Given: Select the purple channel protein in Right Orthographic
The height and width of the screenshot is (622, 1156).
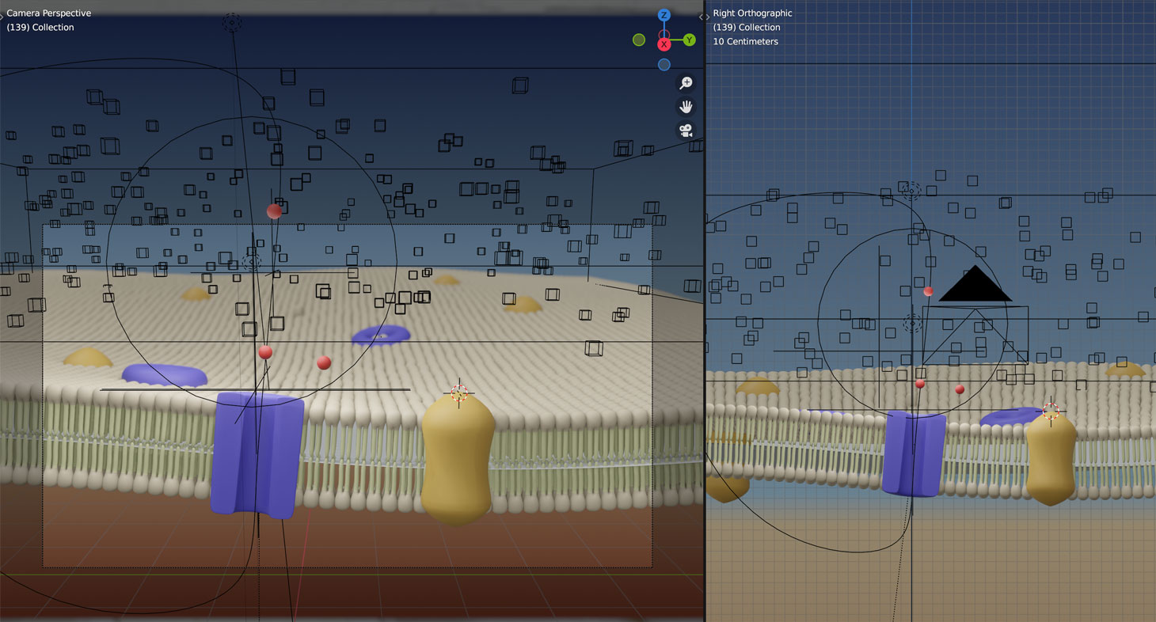Looking at the screenshot, I should pyautogui.click(x=913, y=455).
